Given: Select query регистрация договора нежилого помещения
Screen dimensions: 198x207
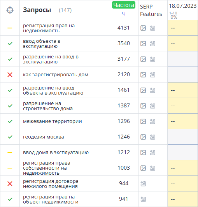Looking at the screenshot, I should (x=51, y=184).
